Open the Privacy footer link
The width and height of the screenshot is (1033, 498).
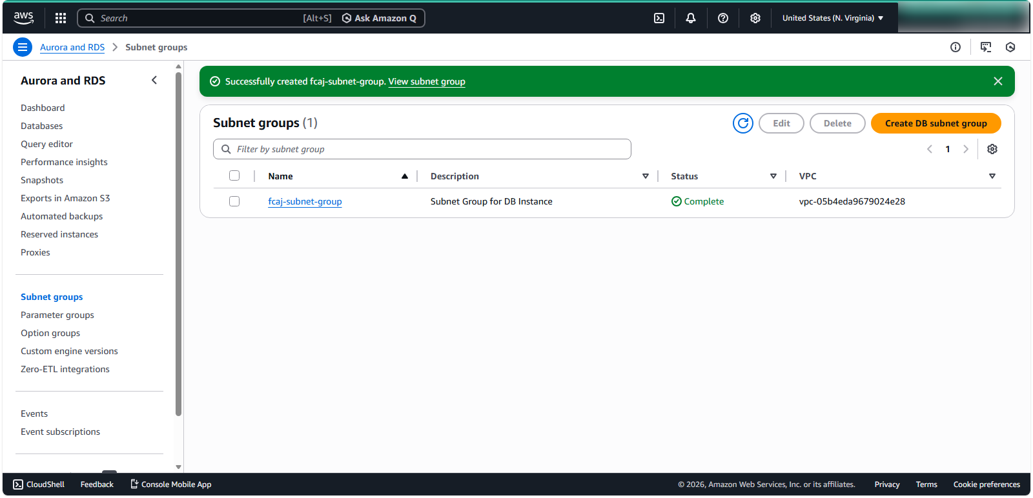pyautogui.click(x=887, y=484)
